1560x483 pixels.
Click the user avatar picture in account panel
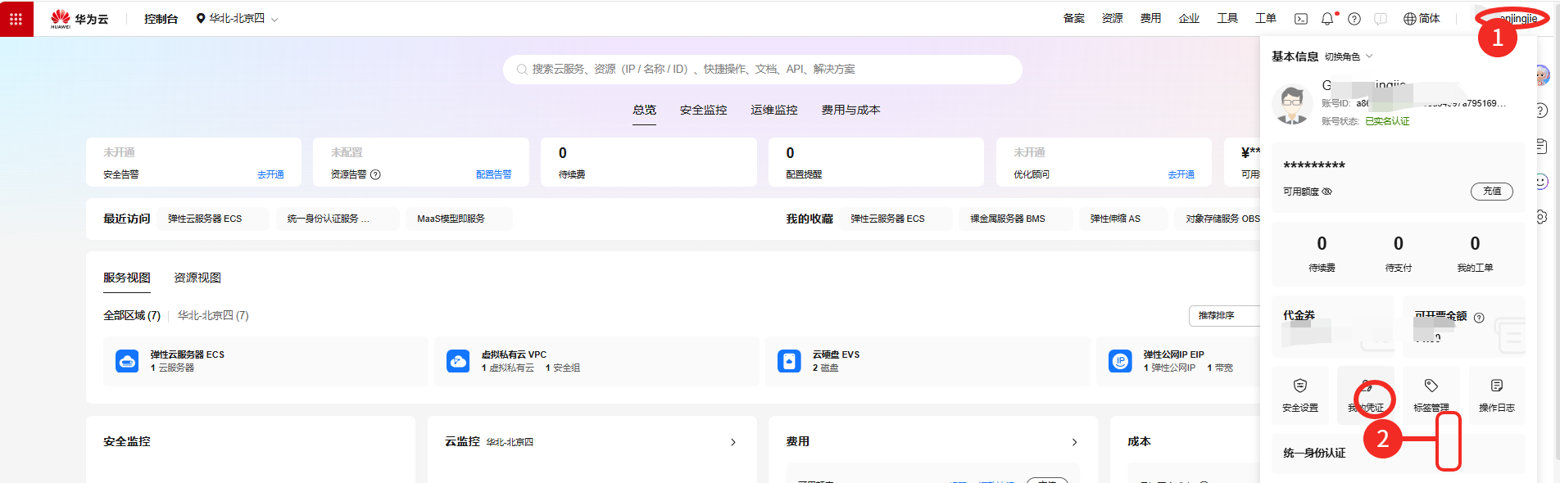(x=1292, y=104)
